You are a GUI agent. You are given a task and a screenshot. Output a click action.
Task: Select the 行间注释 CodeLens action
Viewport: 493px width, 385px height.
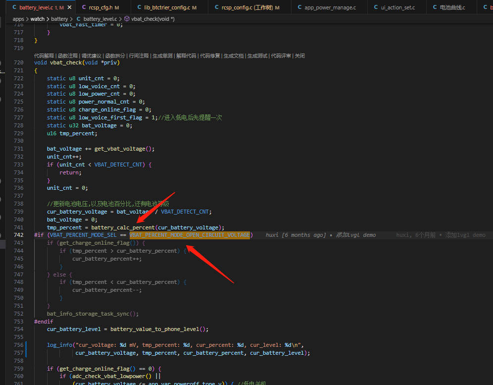click(139, 55)
